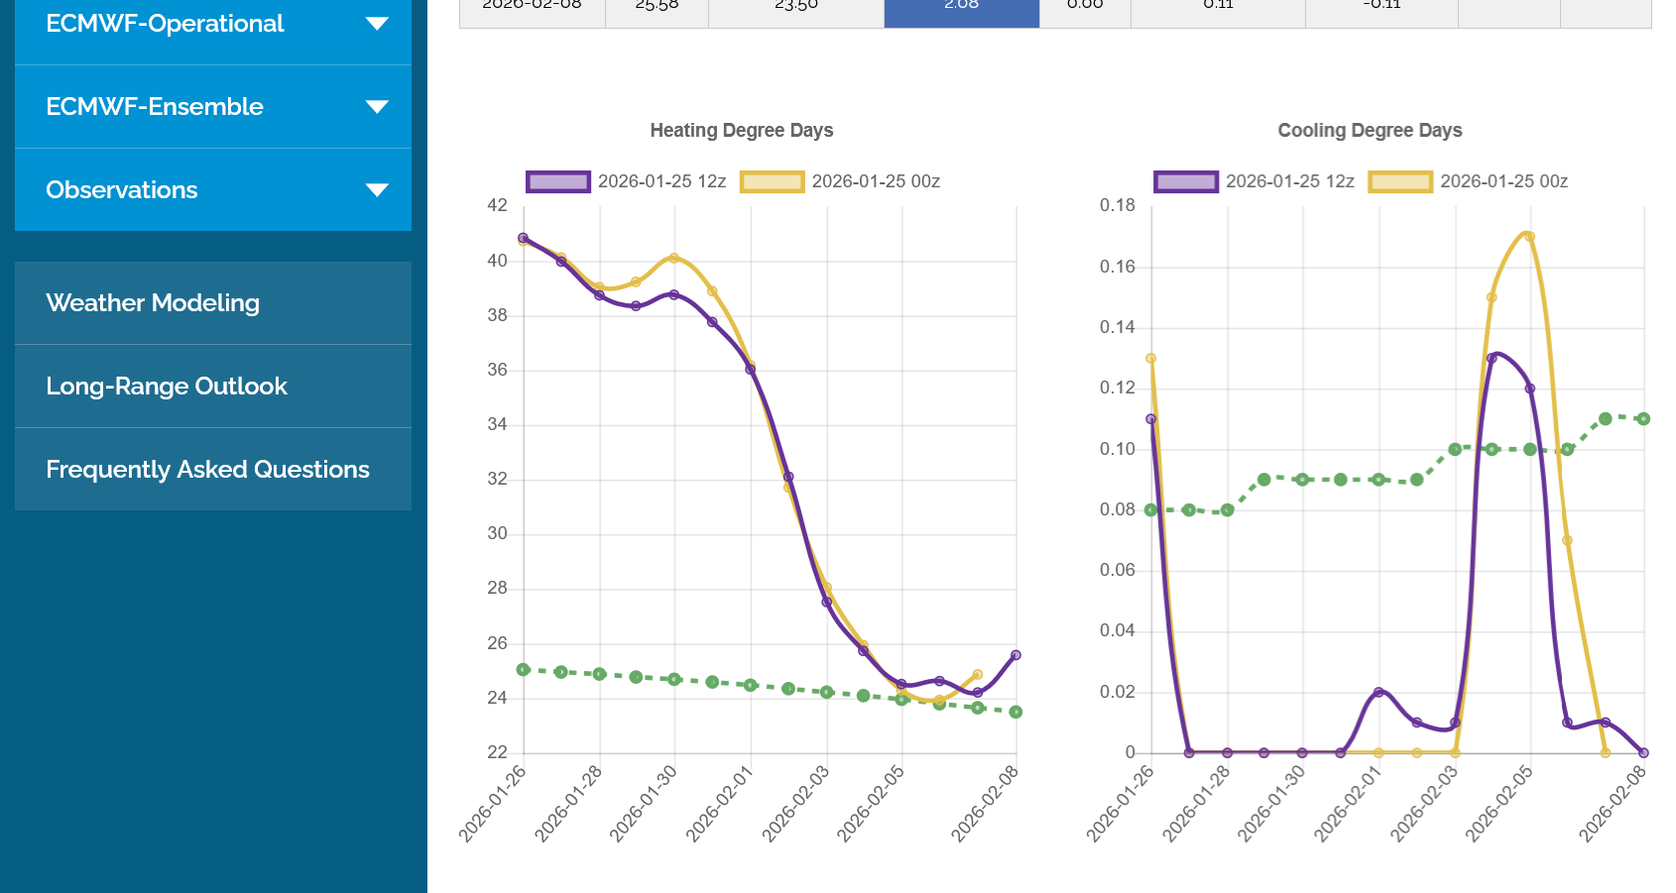The width and height of the screenshot is (1676, 893).
Task: Click the purple HDD data point at 2026-01-26
Action: click(x=523, y=238)
